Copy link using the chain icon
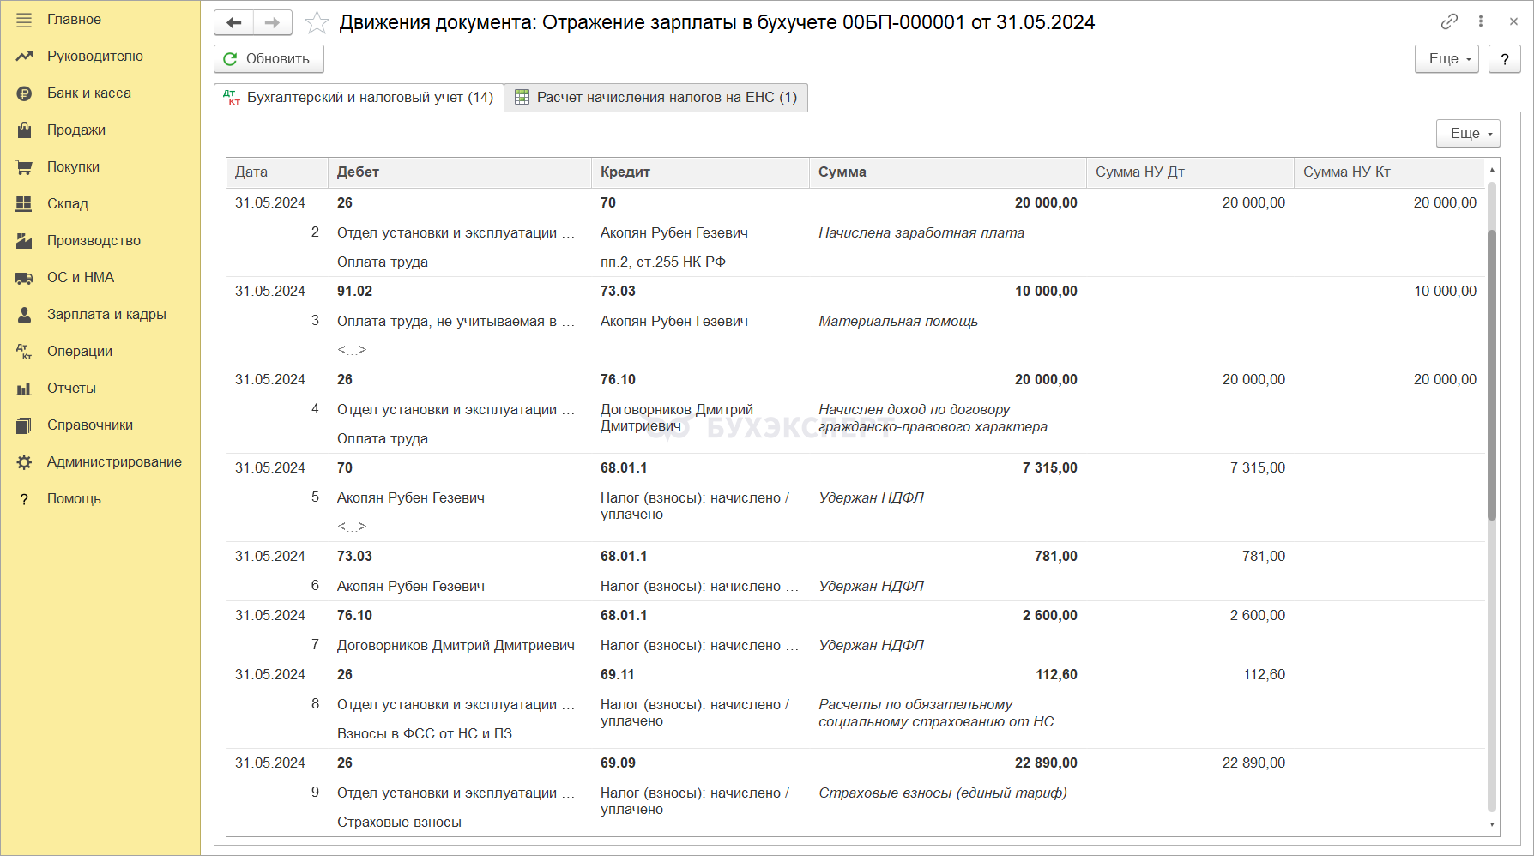1534x856 pixels. point(1449,21)
